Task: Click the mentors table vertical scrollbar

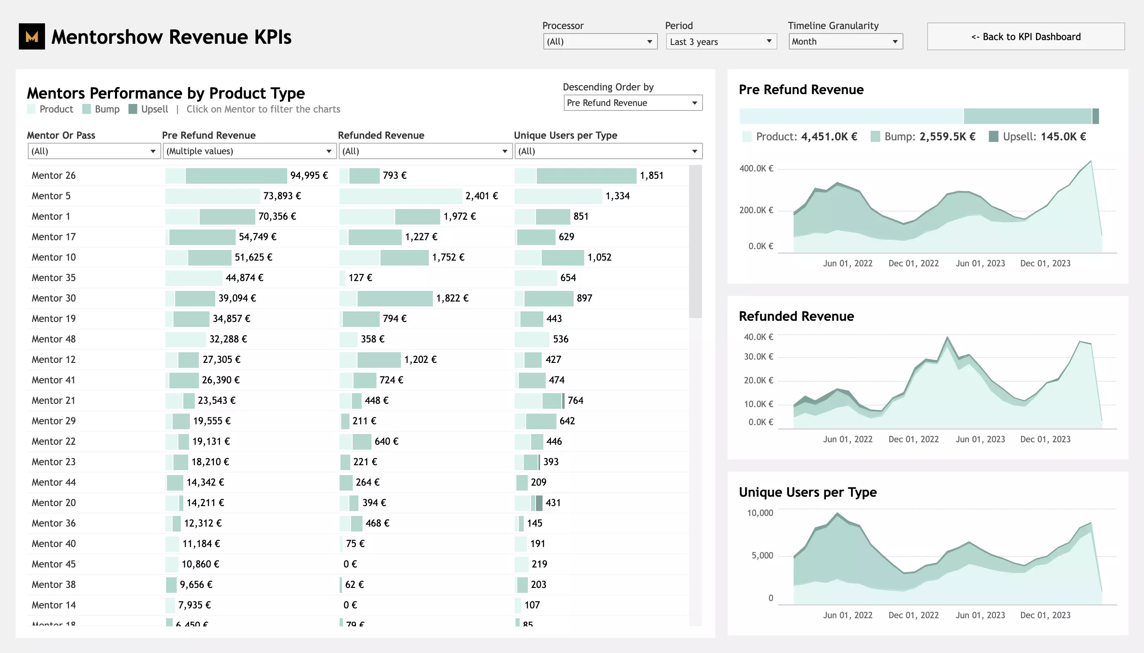Action: [x=695, y=242]
